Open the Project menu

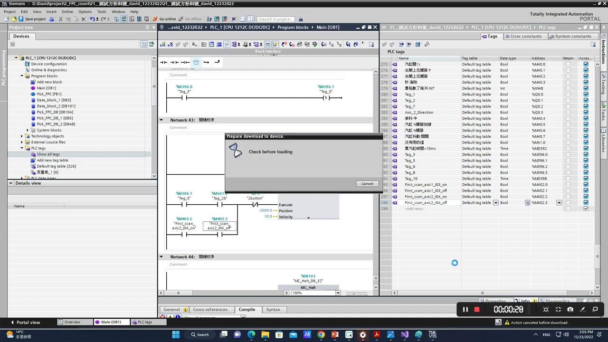(9, 11)
